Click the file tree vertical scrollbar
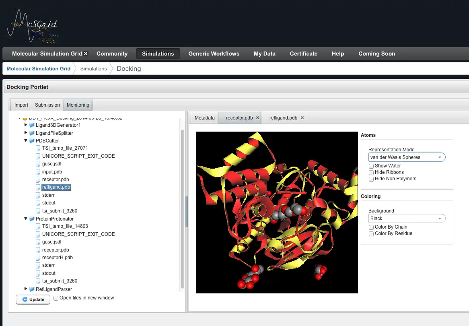The image size is (469, 326). coord(183,210)
